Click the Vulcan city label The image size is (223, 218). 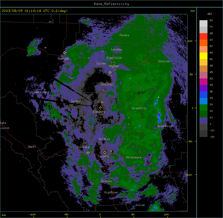pyautogui.click(x=140, y=205)
